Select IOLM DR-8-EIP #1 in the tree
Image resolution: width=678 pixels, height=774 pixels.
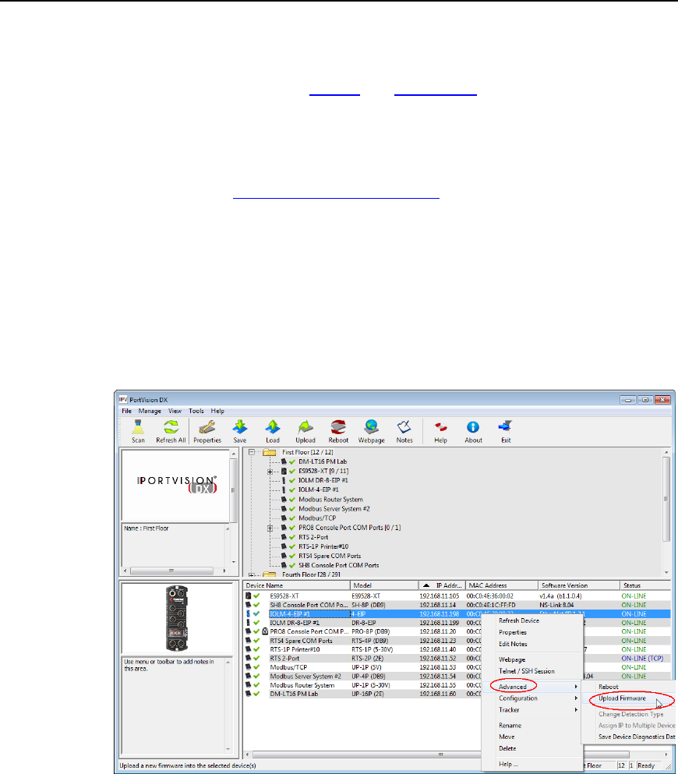click(323, 480)
